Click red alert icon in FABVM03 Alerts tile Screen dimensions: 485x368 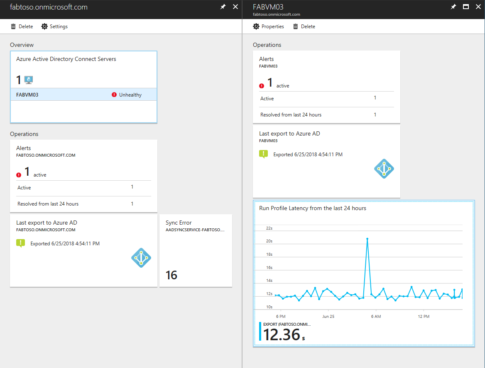262,86
